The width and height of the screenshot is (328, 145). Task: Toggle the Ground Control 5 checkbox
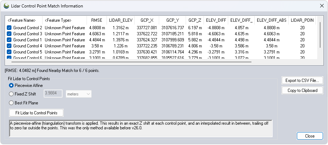(9, 52)
